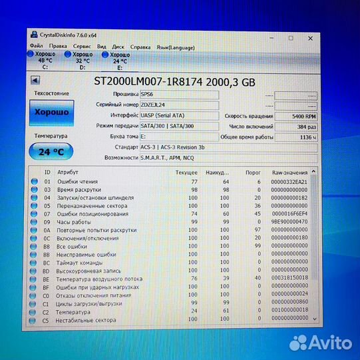
Task: Click the Хорошо health status button
Action: click(x=52, y=113)
